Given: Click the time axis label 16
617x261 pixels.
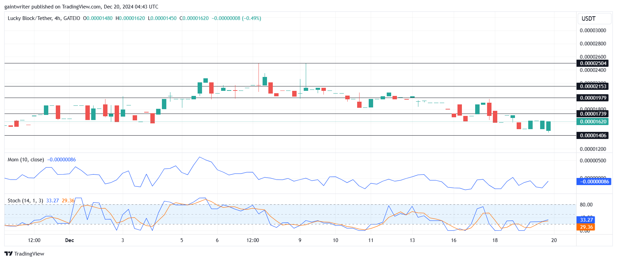Looking at the screenshot, I should tap(454, 240).
